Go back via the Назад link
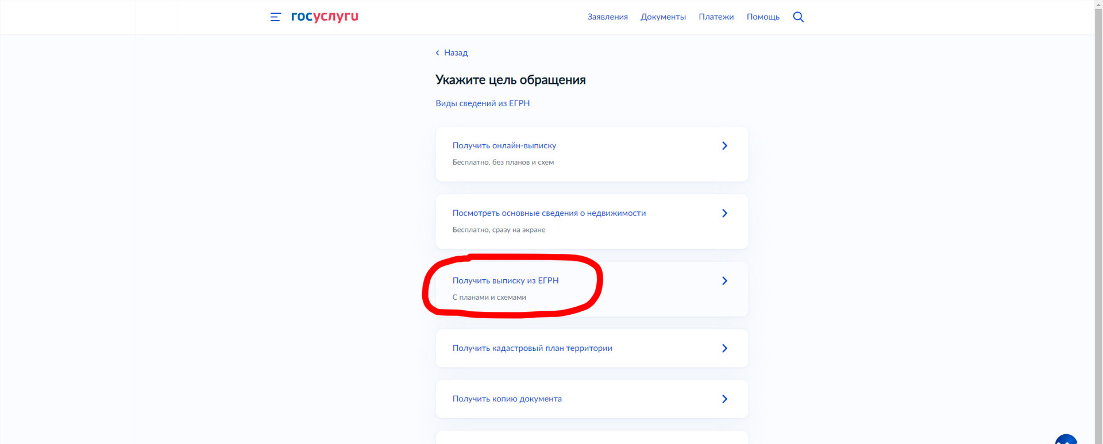The height and width of the screenshot is (444, 1103). pyautogui.click(x=456, y=53)
